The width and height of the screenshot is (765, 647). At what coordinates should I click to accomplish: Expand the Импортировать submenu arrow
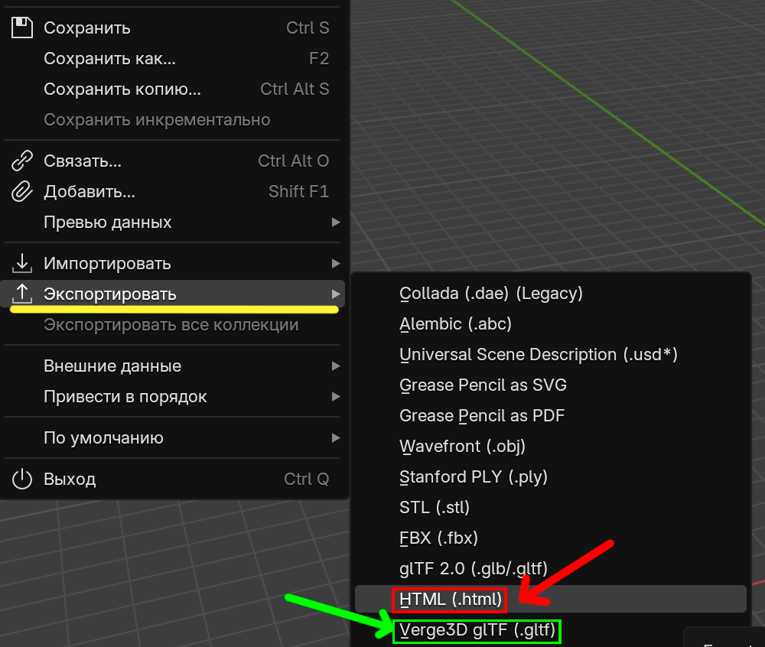336,263
